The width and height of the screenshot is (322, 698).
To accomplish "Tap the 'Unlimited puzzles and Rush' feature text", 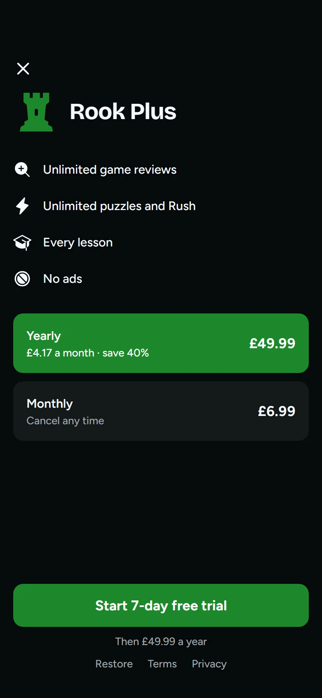I will [119, 206].
